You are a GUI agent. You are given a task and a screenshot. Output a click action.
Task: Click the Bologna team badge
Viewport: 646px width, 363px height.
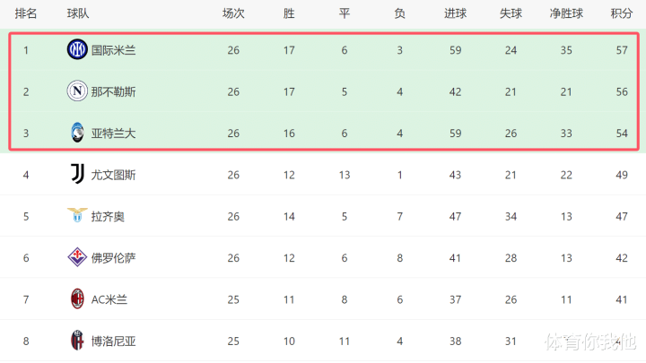click(77, 341)
